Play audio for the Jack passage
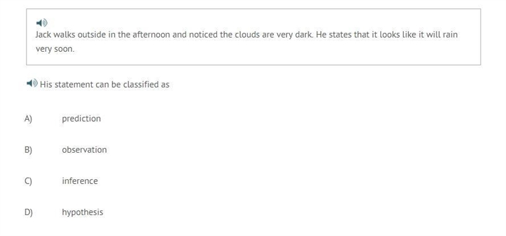 (x=42, y=23)
